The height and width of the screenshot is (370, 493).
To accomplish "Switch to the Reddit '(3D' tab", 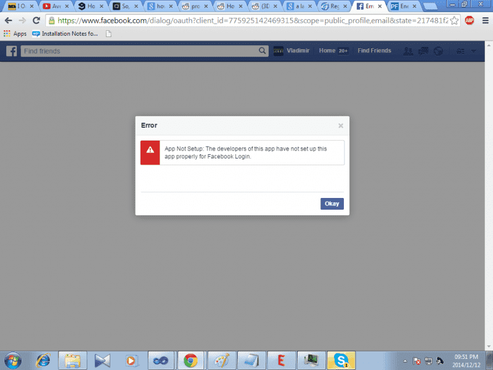I will tap(264, 6).
